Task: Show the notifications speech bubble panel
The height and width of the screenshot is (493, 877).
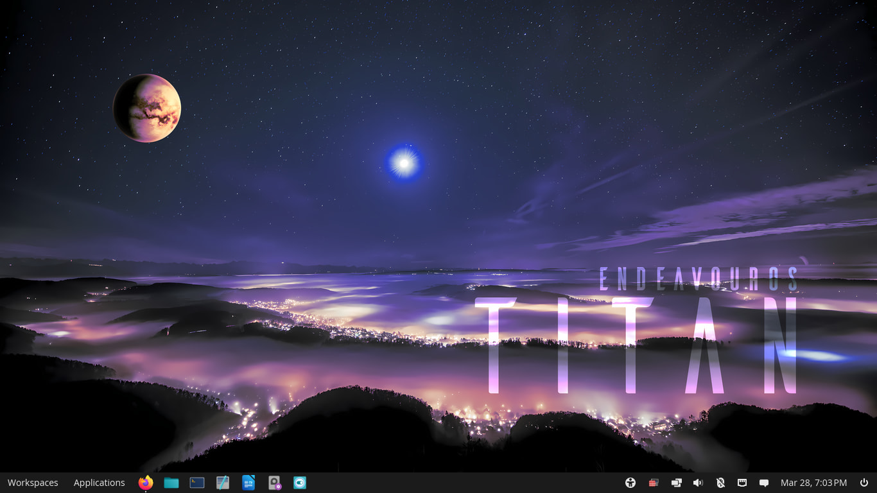Action: coord(764,483)
